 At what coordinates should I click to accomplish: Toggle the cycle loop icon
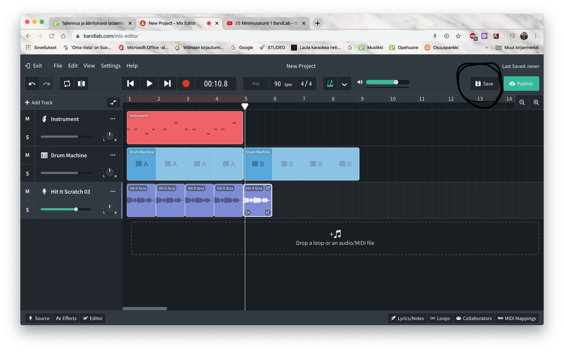pos(67,84)
